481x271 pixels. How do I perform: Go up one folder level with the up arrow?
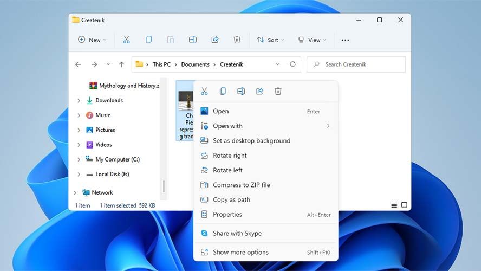(x=122, y=64)
